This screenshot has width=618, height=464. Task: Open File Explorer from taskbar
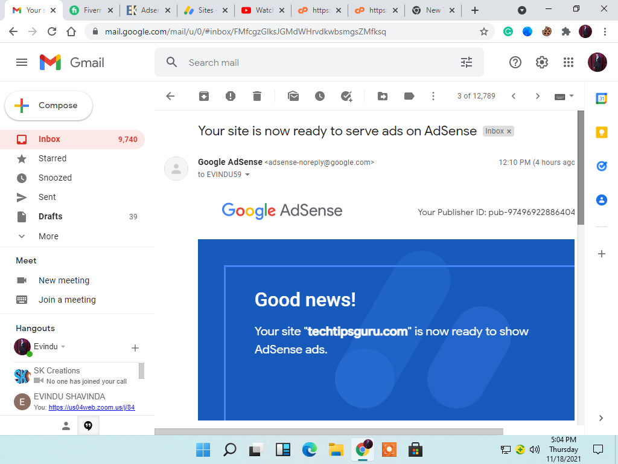point(336,449)
